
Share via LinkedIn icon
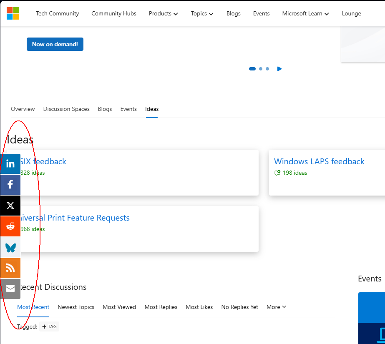click(x=10, y=163)
